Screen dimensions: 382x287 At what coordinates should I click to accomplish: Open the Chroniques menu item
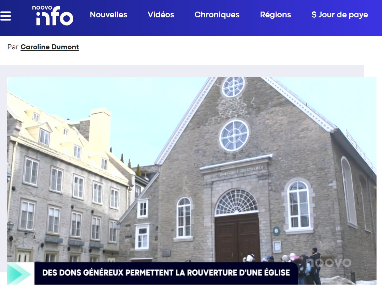pyautogui.click(x=217, y=15)
